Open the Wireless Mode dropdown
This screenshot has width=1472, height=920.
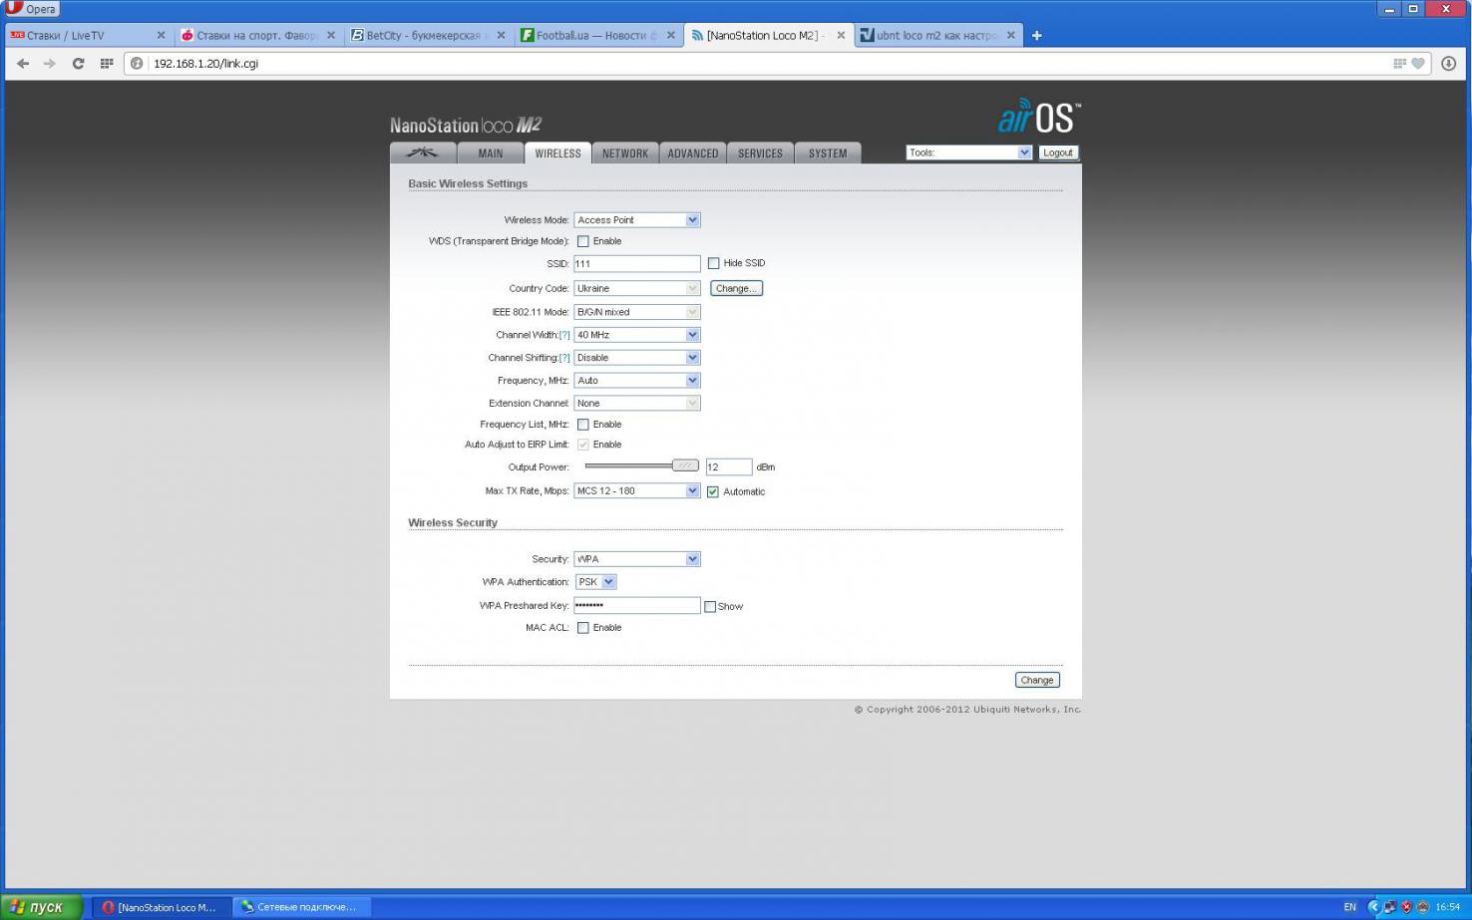[x=637, y=220]
